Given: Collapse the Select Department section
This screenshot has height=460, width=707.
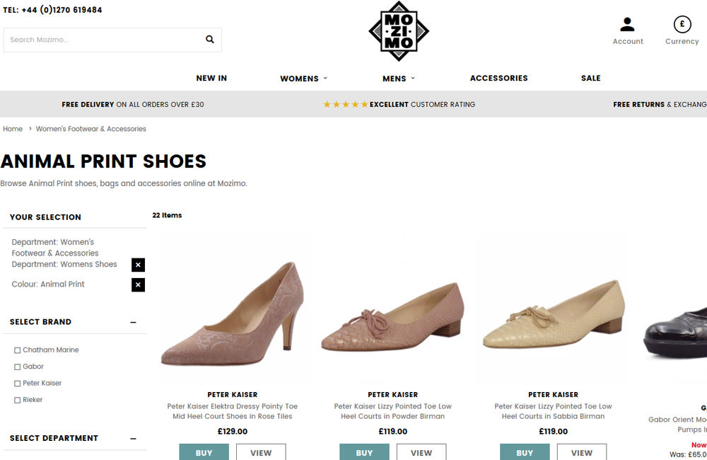Looking at the screenshot, I should (x=133, y=438).
